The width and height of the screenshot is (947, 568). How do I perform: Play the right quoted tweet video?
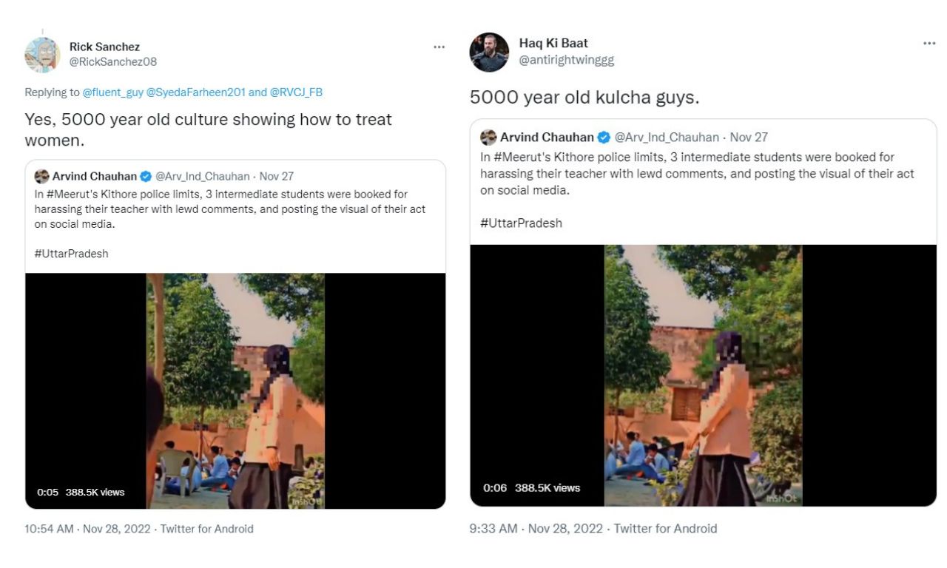click(x=703, y=376)
